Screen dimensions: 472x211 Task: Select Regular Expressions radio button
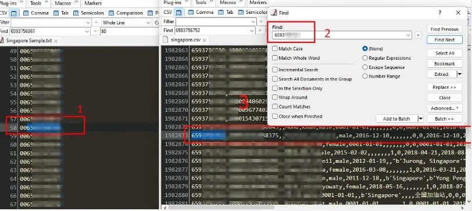[x=365, y=58]
